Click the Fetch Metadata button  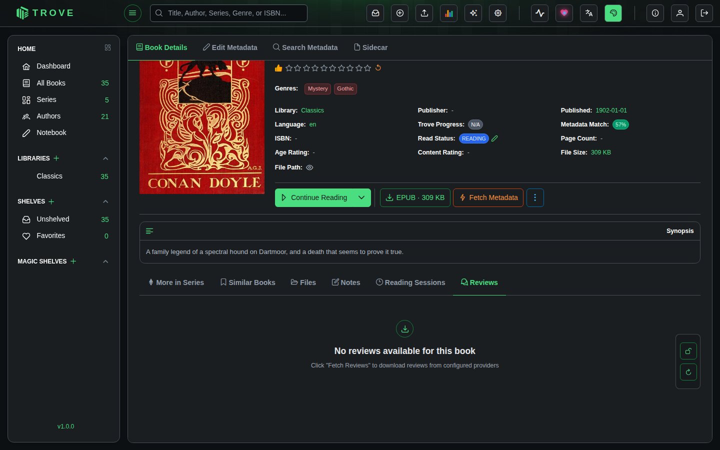488,197
